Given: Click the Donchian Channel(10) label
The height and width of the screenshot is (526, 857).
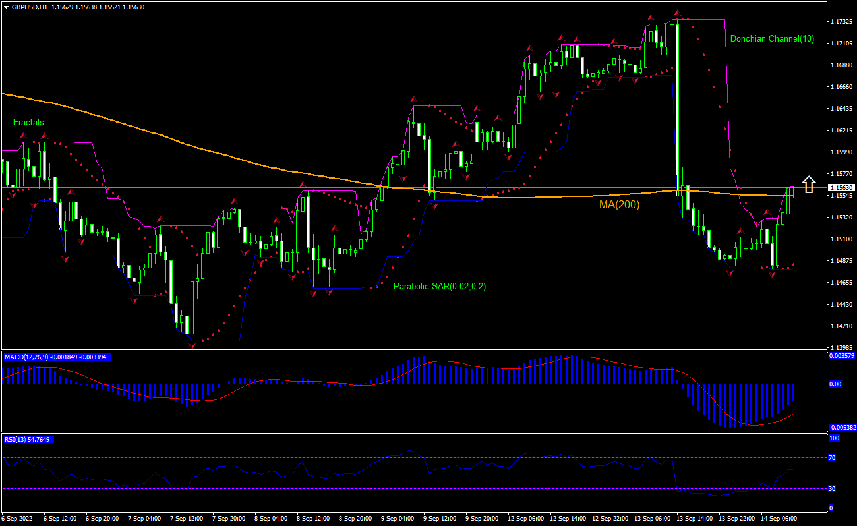Looking at the screenshot, I should pyautogui.click(x=772, y=39).
